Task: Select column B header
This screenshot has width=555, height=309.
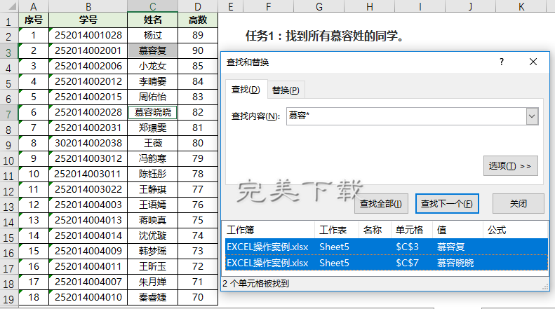Action: tap(88, 6)
